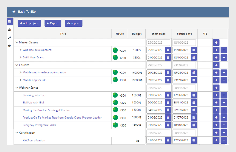Click minus button in Web-site development row
The image size is (236, 152).
coord(224,50)
